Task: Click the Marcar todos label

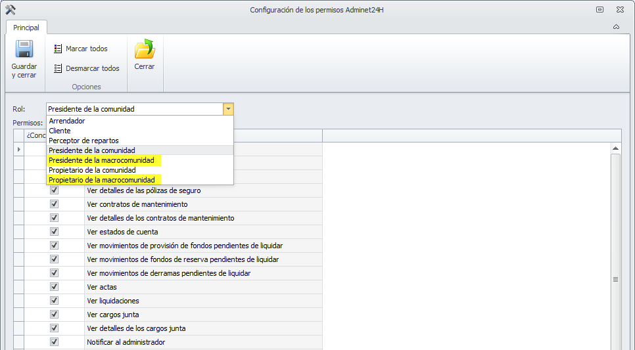Action: click(87, 49)
